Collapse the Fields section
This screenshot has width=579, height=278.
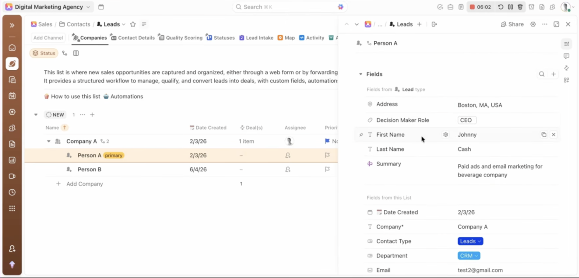pyautogui.click(x=361, y=74)
